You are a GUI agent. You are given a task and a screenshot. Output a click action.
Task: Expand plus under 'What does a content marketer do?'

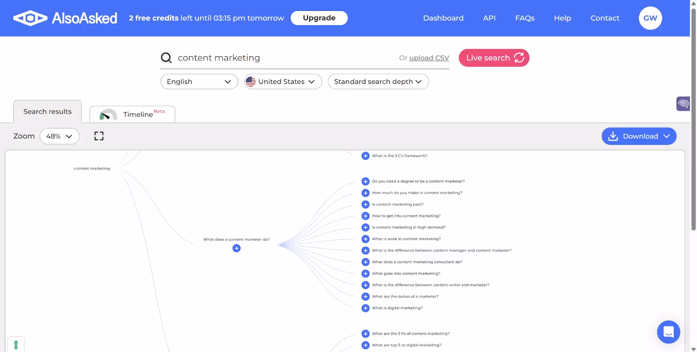coord(237,248)
